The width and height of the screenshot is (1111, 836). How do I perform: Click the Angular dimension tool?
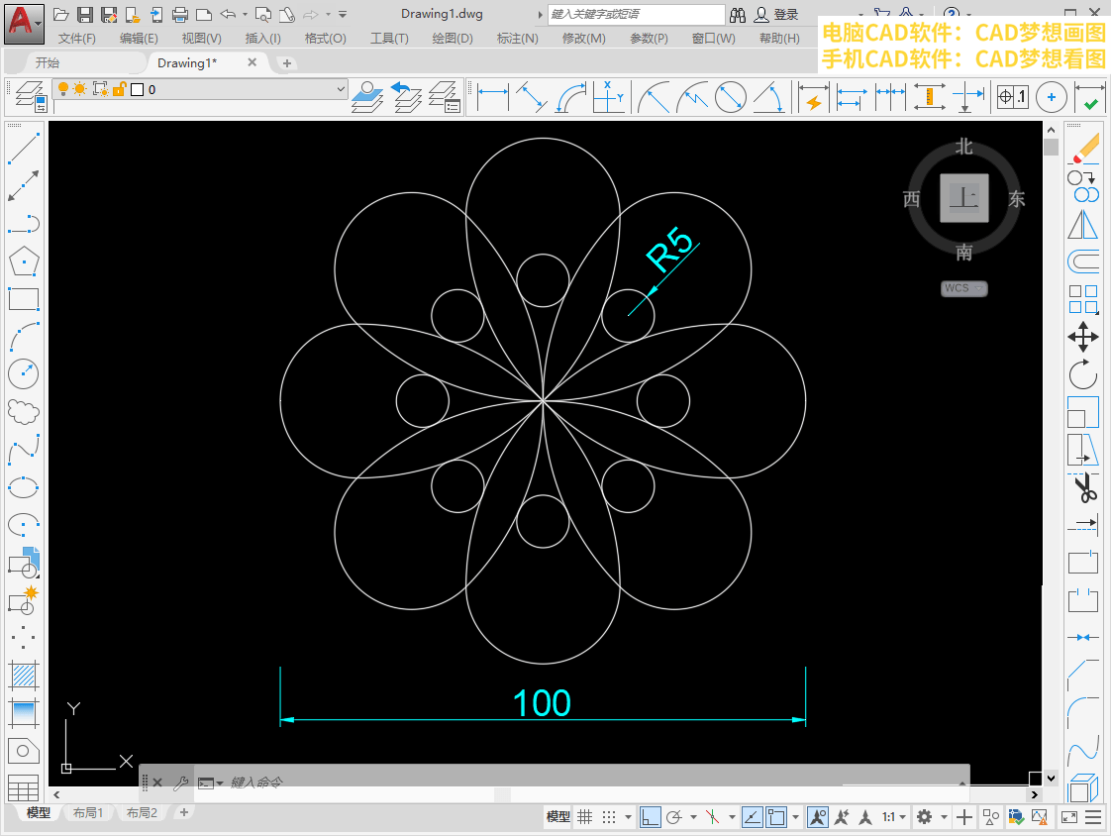tap(768, 97)
